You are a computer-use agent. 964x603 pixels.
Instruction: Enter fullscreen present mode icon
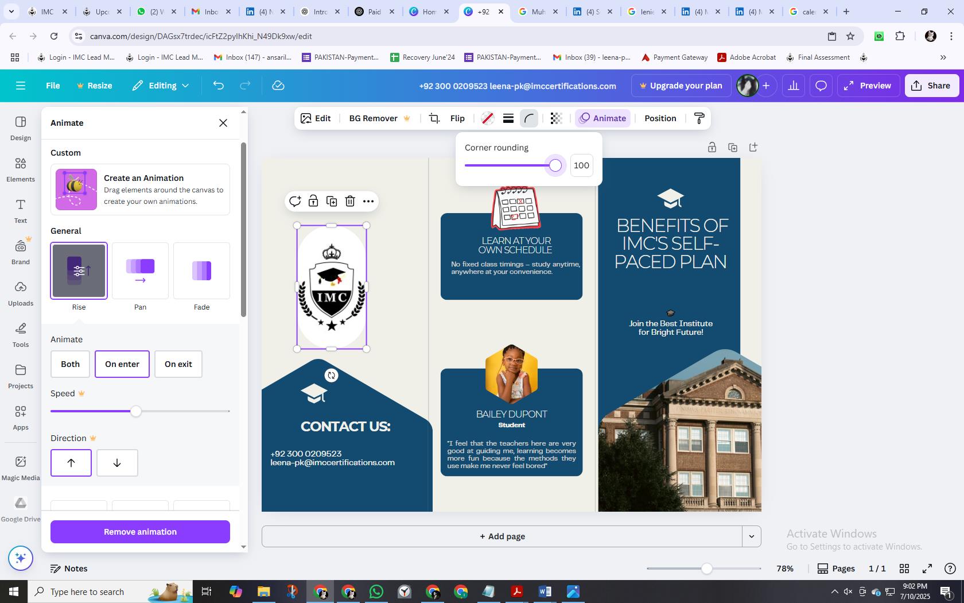point(927,569)
